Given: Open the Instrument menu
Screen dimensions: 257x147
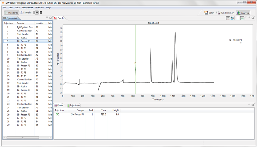Looking at the screenshot, I should pos(27,7).
